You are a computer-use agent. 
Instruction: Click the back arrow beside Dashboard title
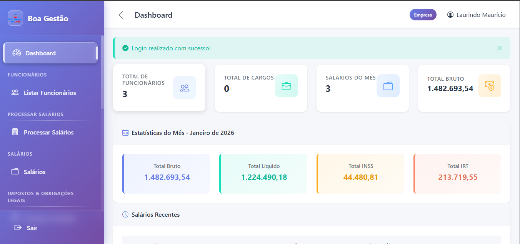pyautogui.click(x=121, y=15)
